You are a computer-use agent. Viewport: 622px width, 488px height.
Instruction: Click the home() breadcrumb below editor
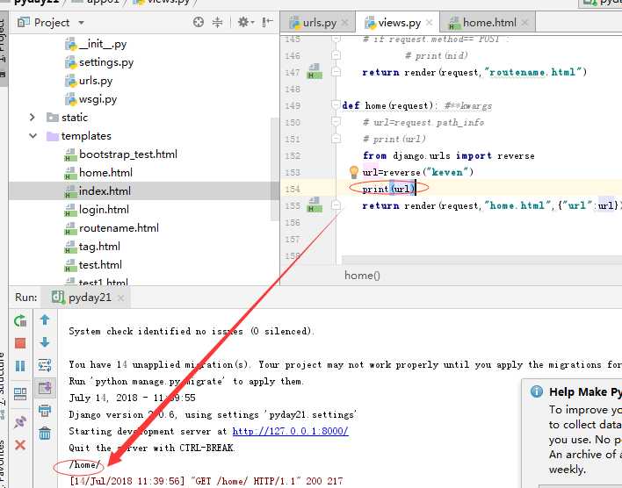coord(362,275)
